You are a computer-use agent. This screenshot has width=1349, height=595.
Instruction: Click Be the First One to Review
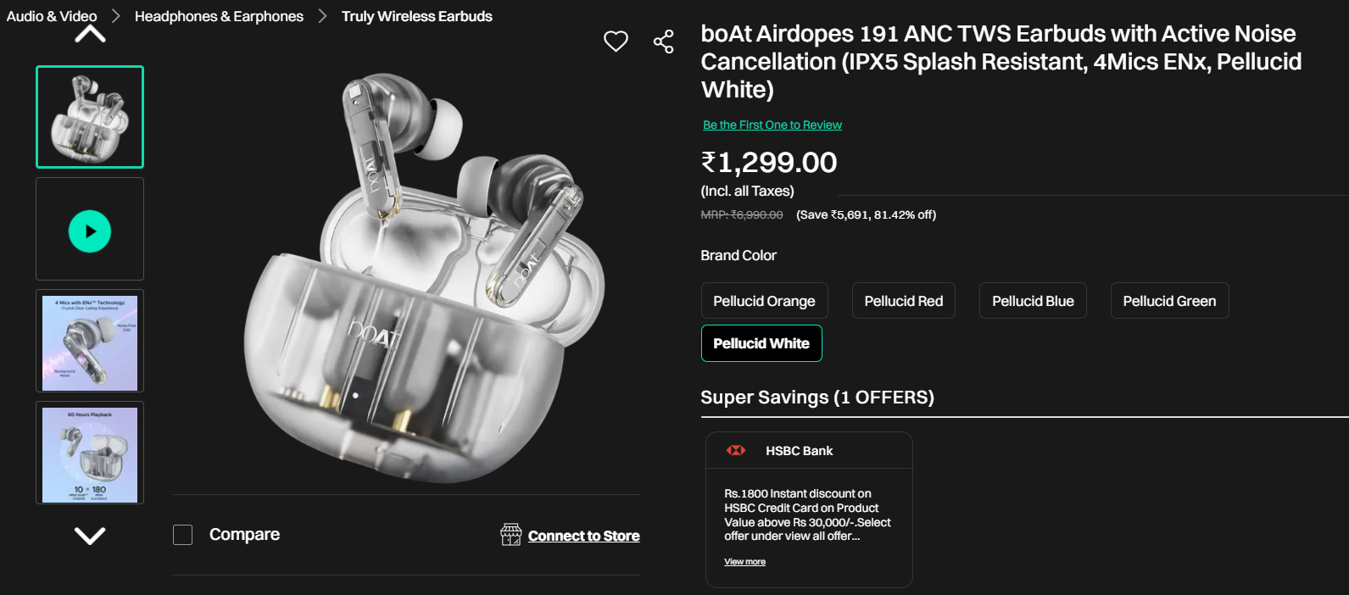[772, 125]
